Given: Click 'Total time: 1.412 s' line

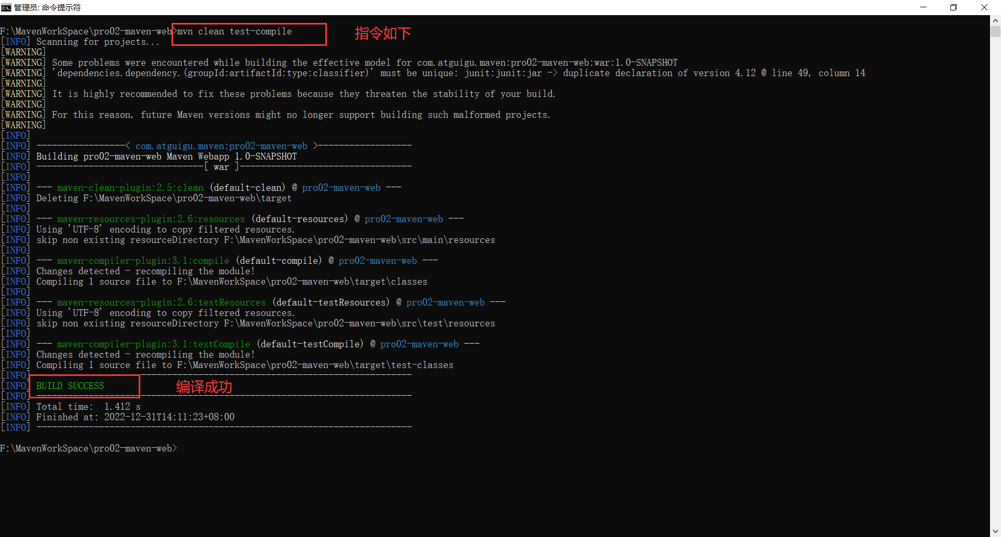Looking at the screenshot, I should click(89, 407).
